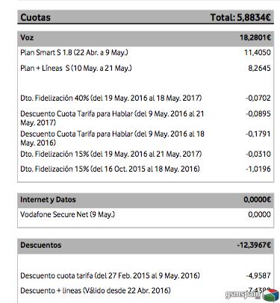Click the Descuentos total -12,3967€
The width and height of the screenshot is (280, 303).
[x=254, y=245]
